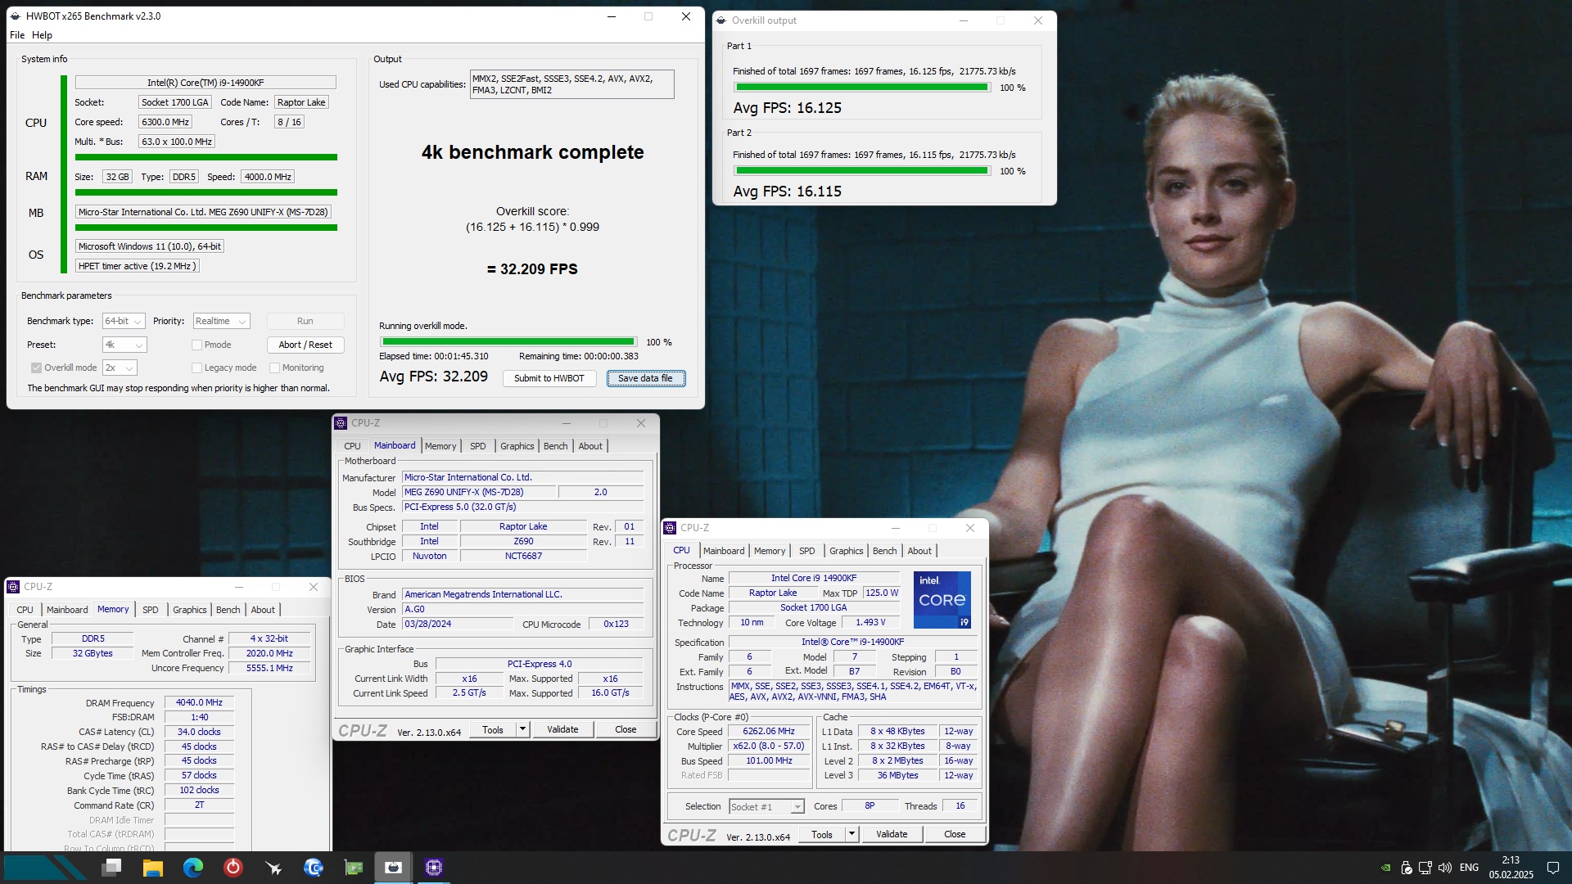1572x884 pixels.
Task: Open Task View from the taskbar
Action: [x=113, y=867]
